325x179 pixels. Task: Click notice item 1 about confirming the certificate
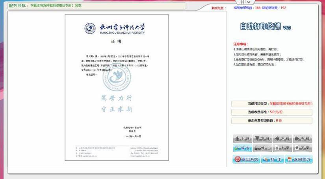[256, 49]
